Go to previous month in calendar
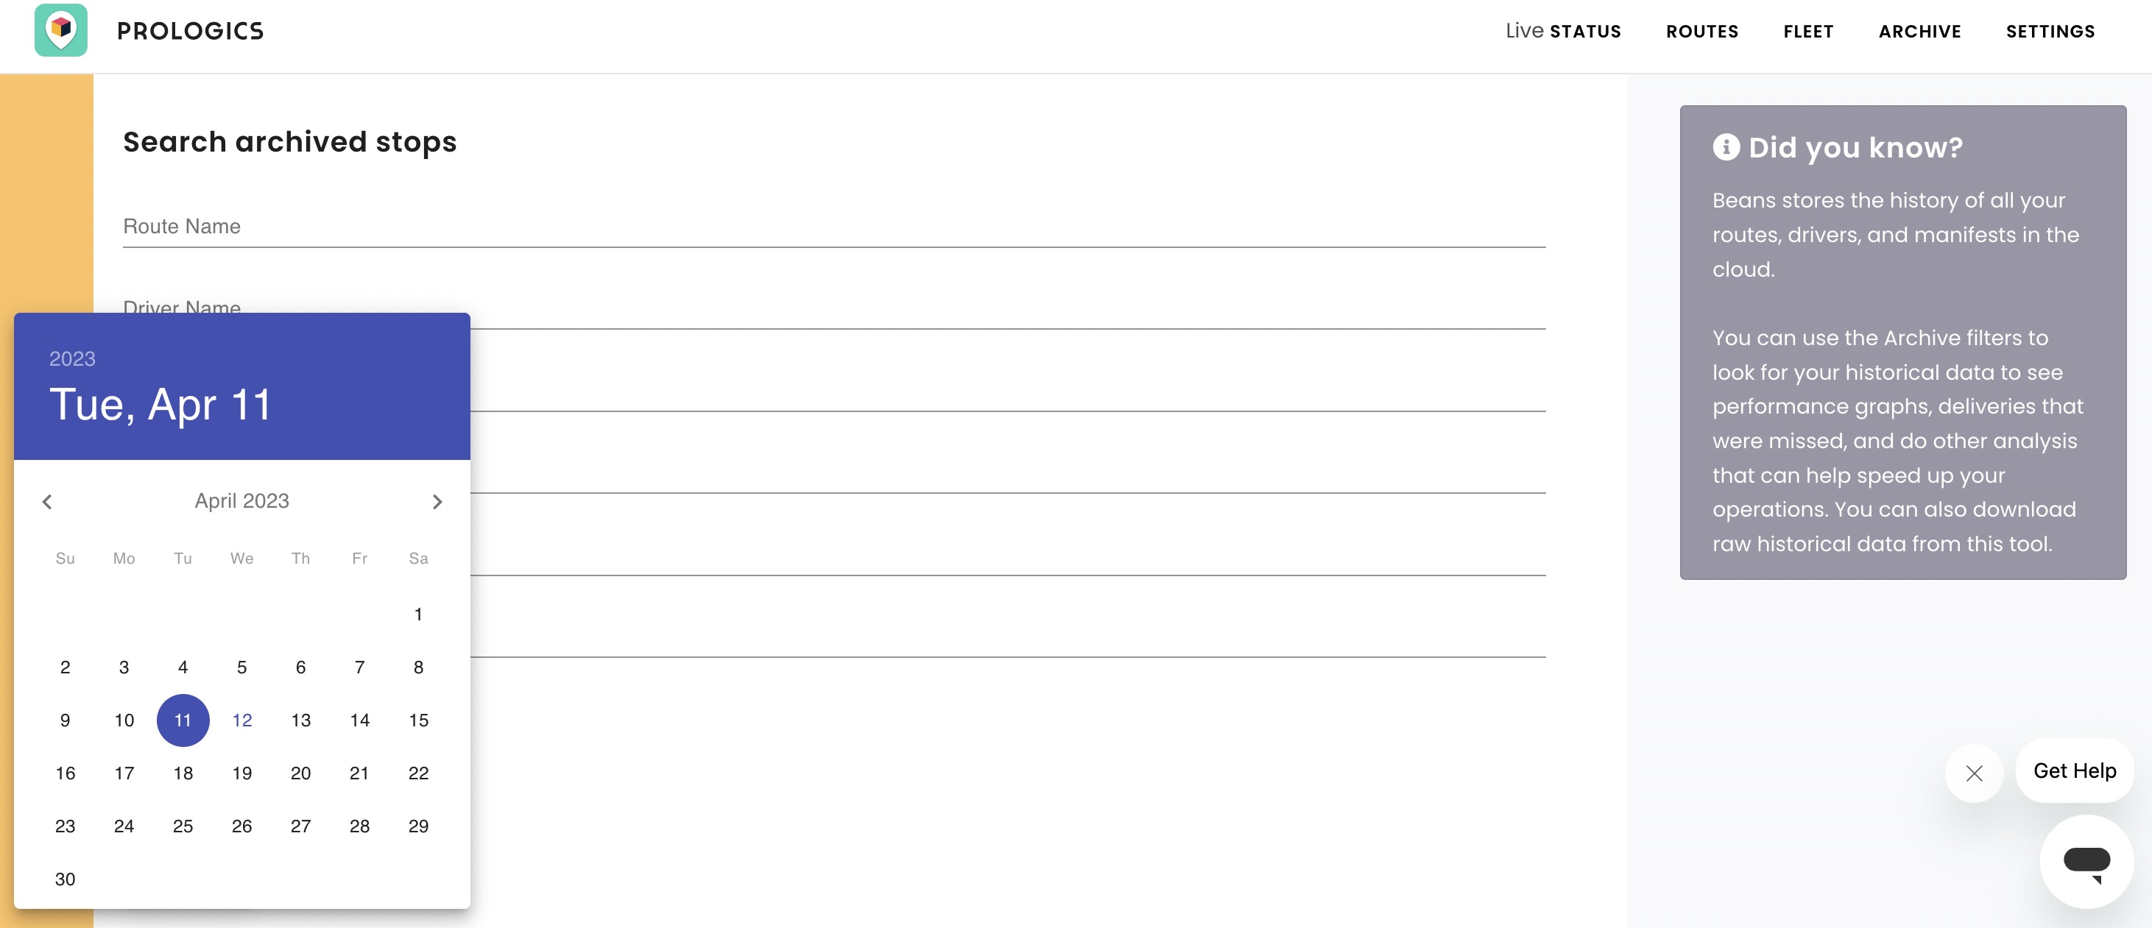2152x928 pixels. [48, 501]
